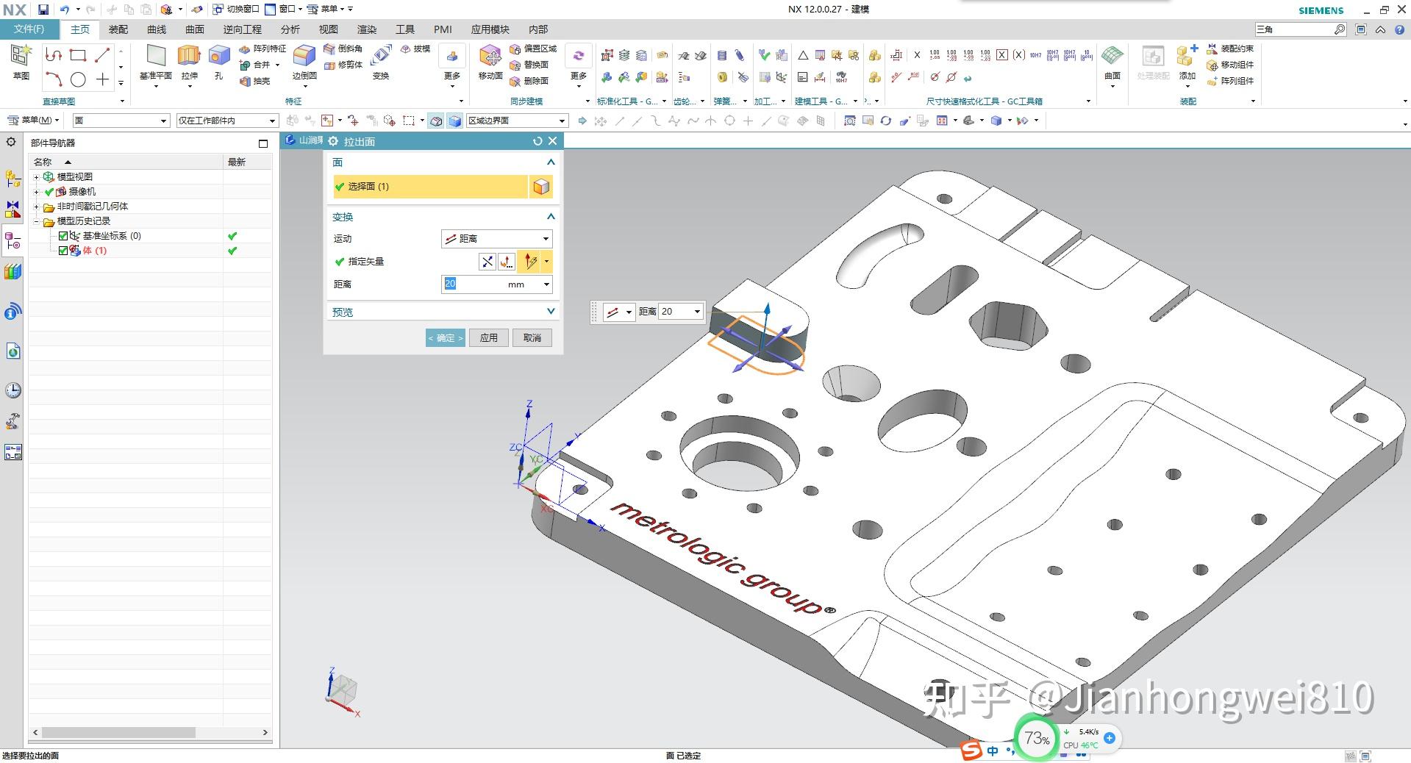Toggle the 体 (1) feature checkbox
Screen dimensions: 1411x763
63,251
